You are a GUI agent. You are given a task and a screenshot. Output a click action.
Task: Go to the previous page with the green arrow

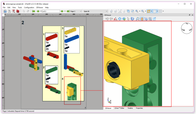pos(38,11)
